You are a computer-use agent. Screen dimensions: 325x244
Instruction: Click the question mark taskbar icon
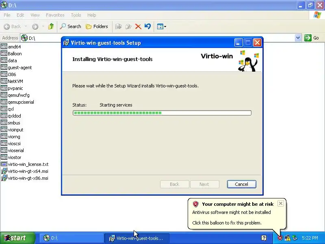click(x=264, y=238)
